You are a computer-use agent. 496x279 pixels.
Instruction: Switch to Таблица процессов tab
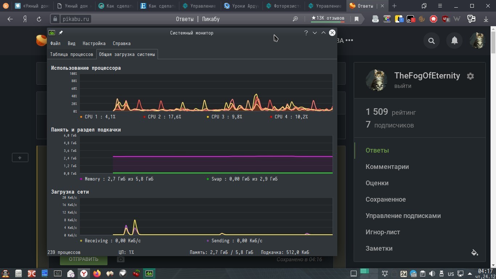click(72, 54)
